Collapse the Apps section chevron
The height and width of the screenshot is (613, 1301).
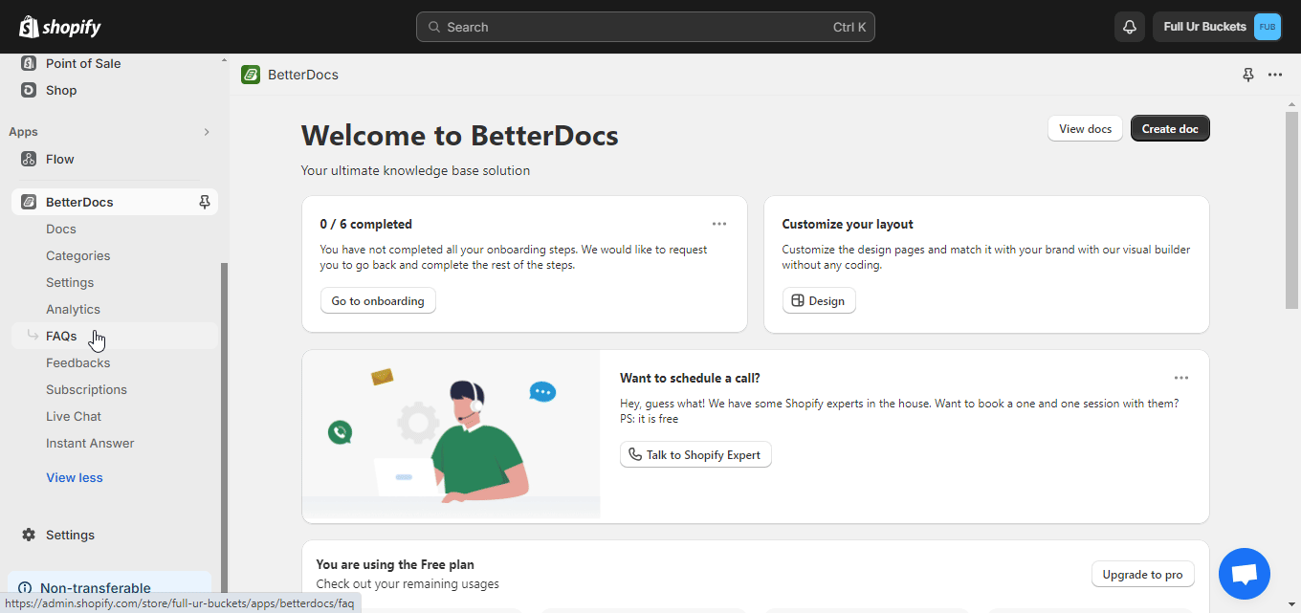[x=207, y=132]
